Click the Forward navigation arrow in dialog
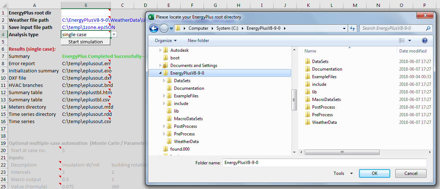The height and width of the screenshot is (189, 440). coord(164,28)
